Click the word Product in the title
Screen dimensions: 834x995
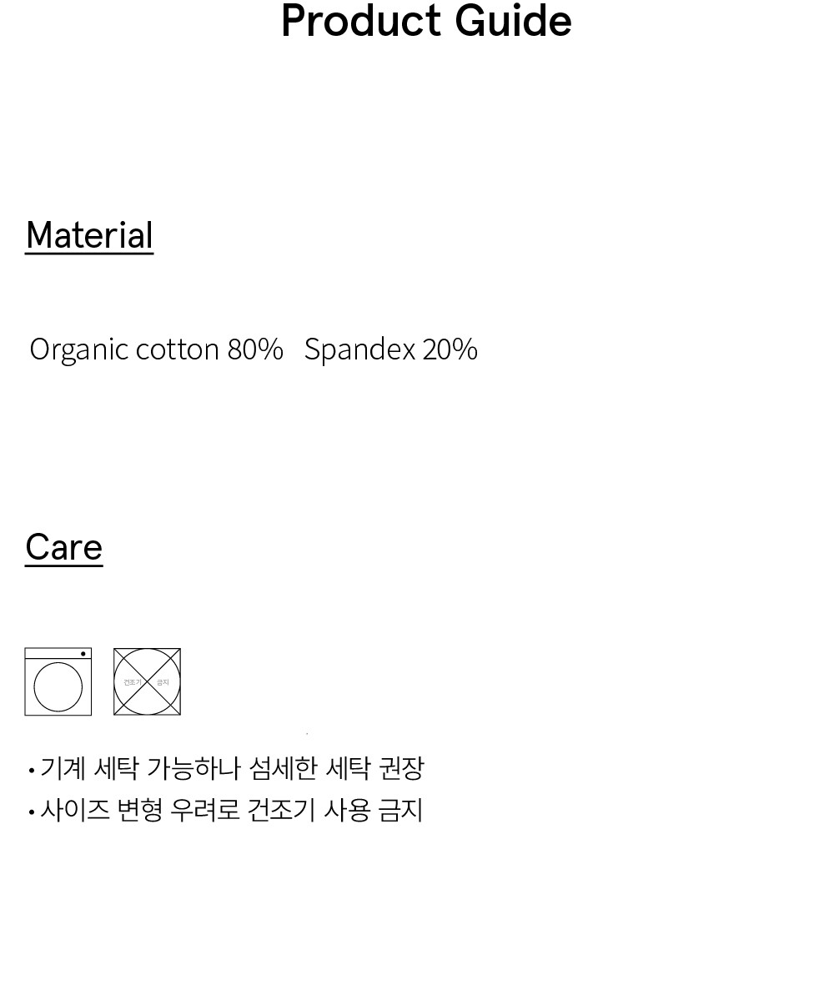point(360,22)
